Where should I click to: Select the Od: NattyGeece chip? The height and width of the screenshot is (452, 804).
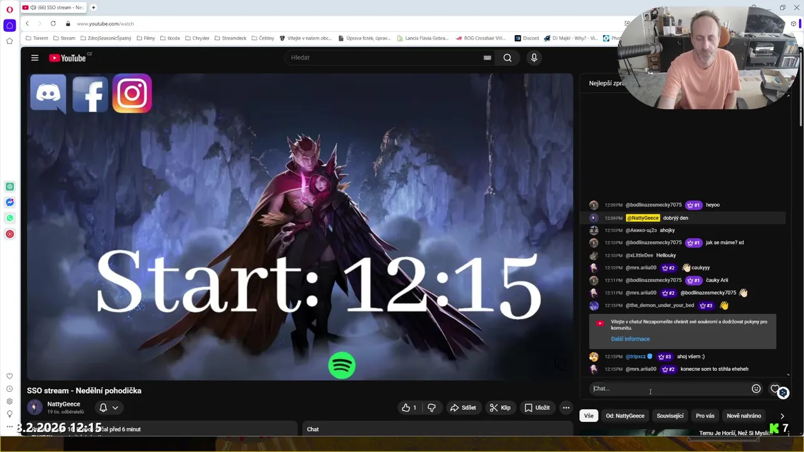pos(625,416)
